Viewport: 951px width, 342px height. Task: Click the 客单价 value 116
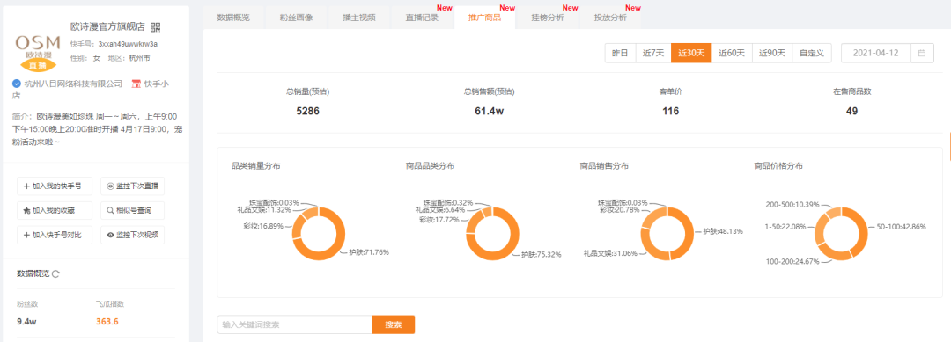671,112
